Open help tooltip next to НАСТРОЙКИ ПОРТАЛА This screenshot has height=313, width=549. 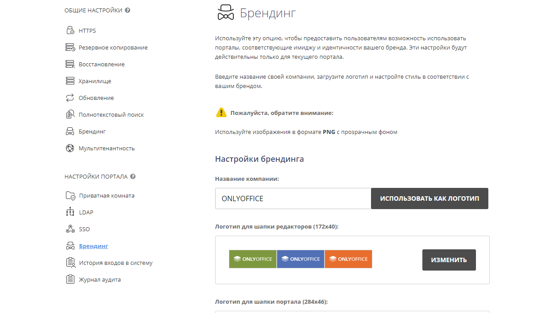tap(133, 176)
